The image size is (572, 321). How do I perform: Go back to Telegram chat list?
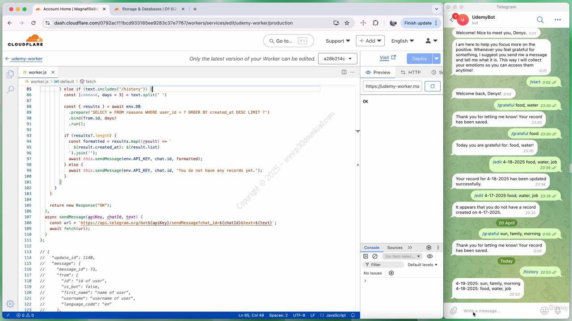coord(452,20)
